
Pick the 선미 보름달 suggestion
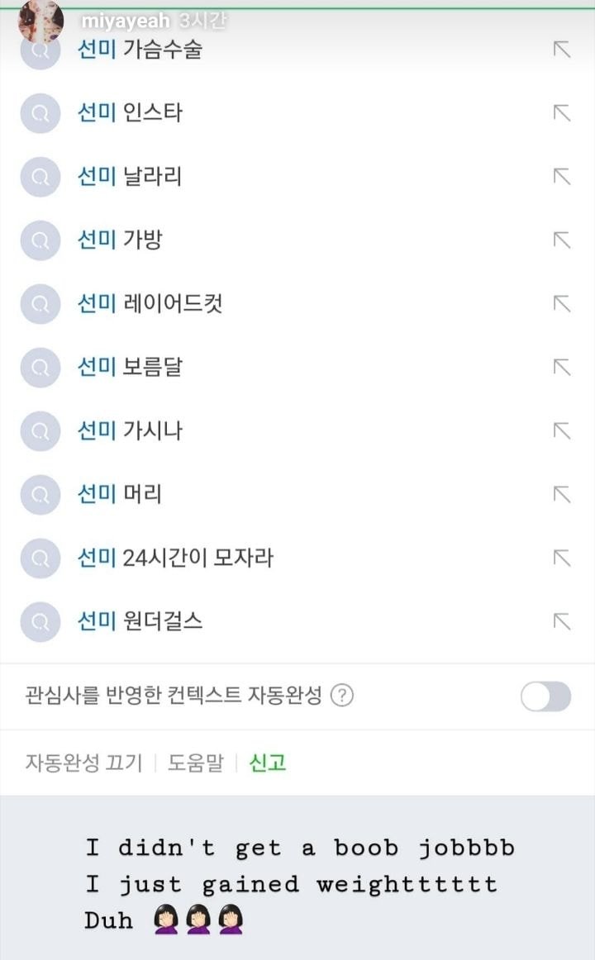[130, 367]
